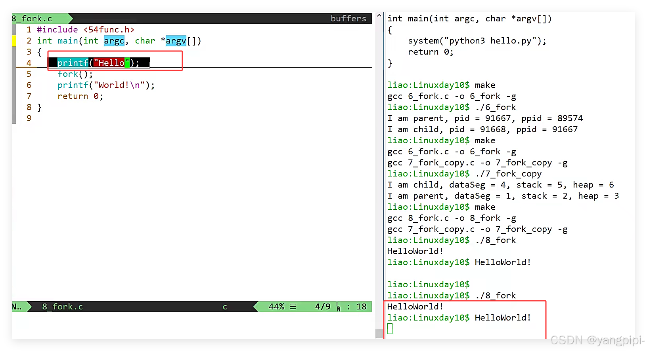This screenshot has height=351, width=647.
Task: Click the mode indicator 'N...' in the status line
Action: (x=17, y=307)
